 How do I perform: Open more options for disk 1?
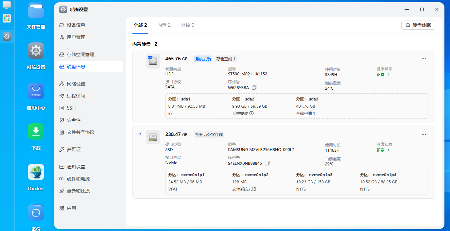pos(424,59)
